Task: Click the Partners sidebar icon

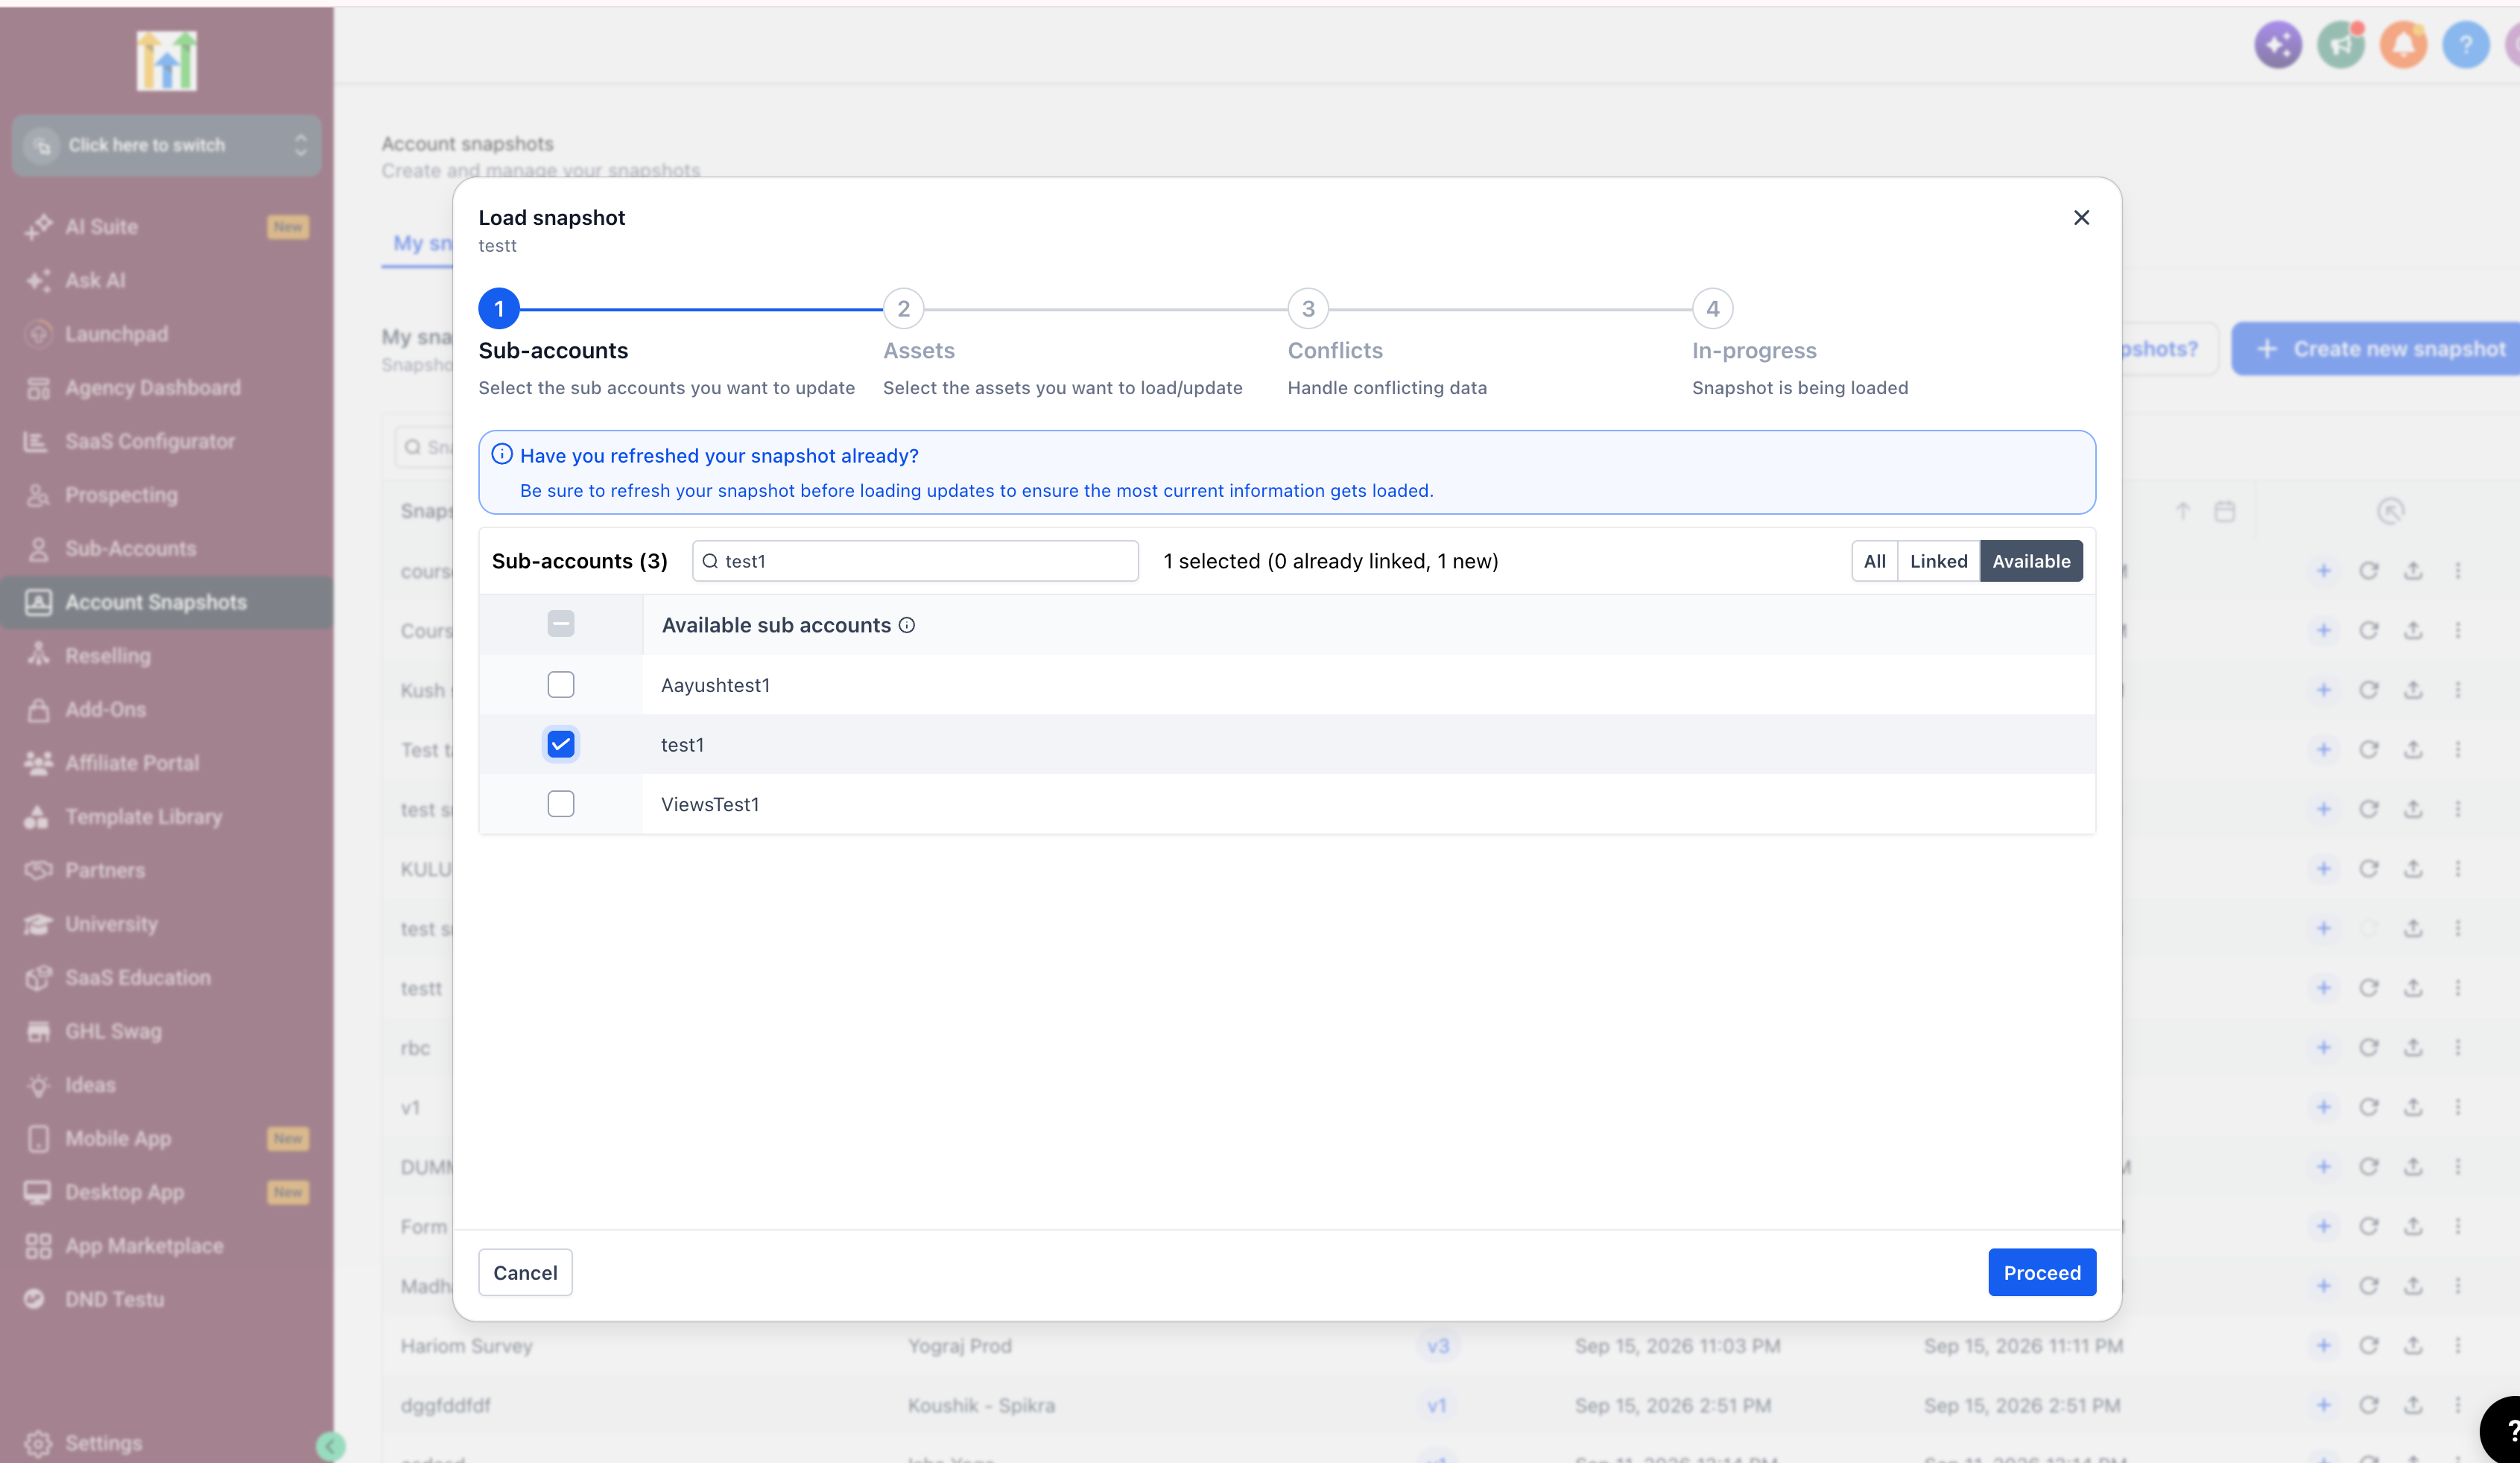Action: 38,870
